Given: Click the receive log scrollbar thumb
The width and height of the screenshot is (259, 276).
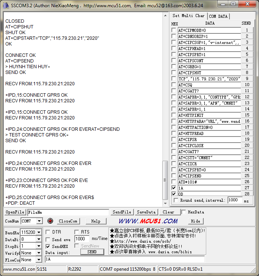Looking at the screenshot, I should (x=165, y=180).
